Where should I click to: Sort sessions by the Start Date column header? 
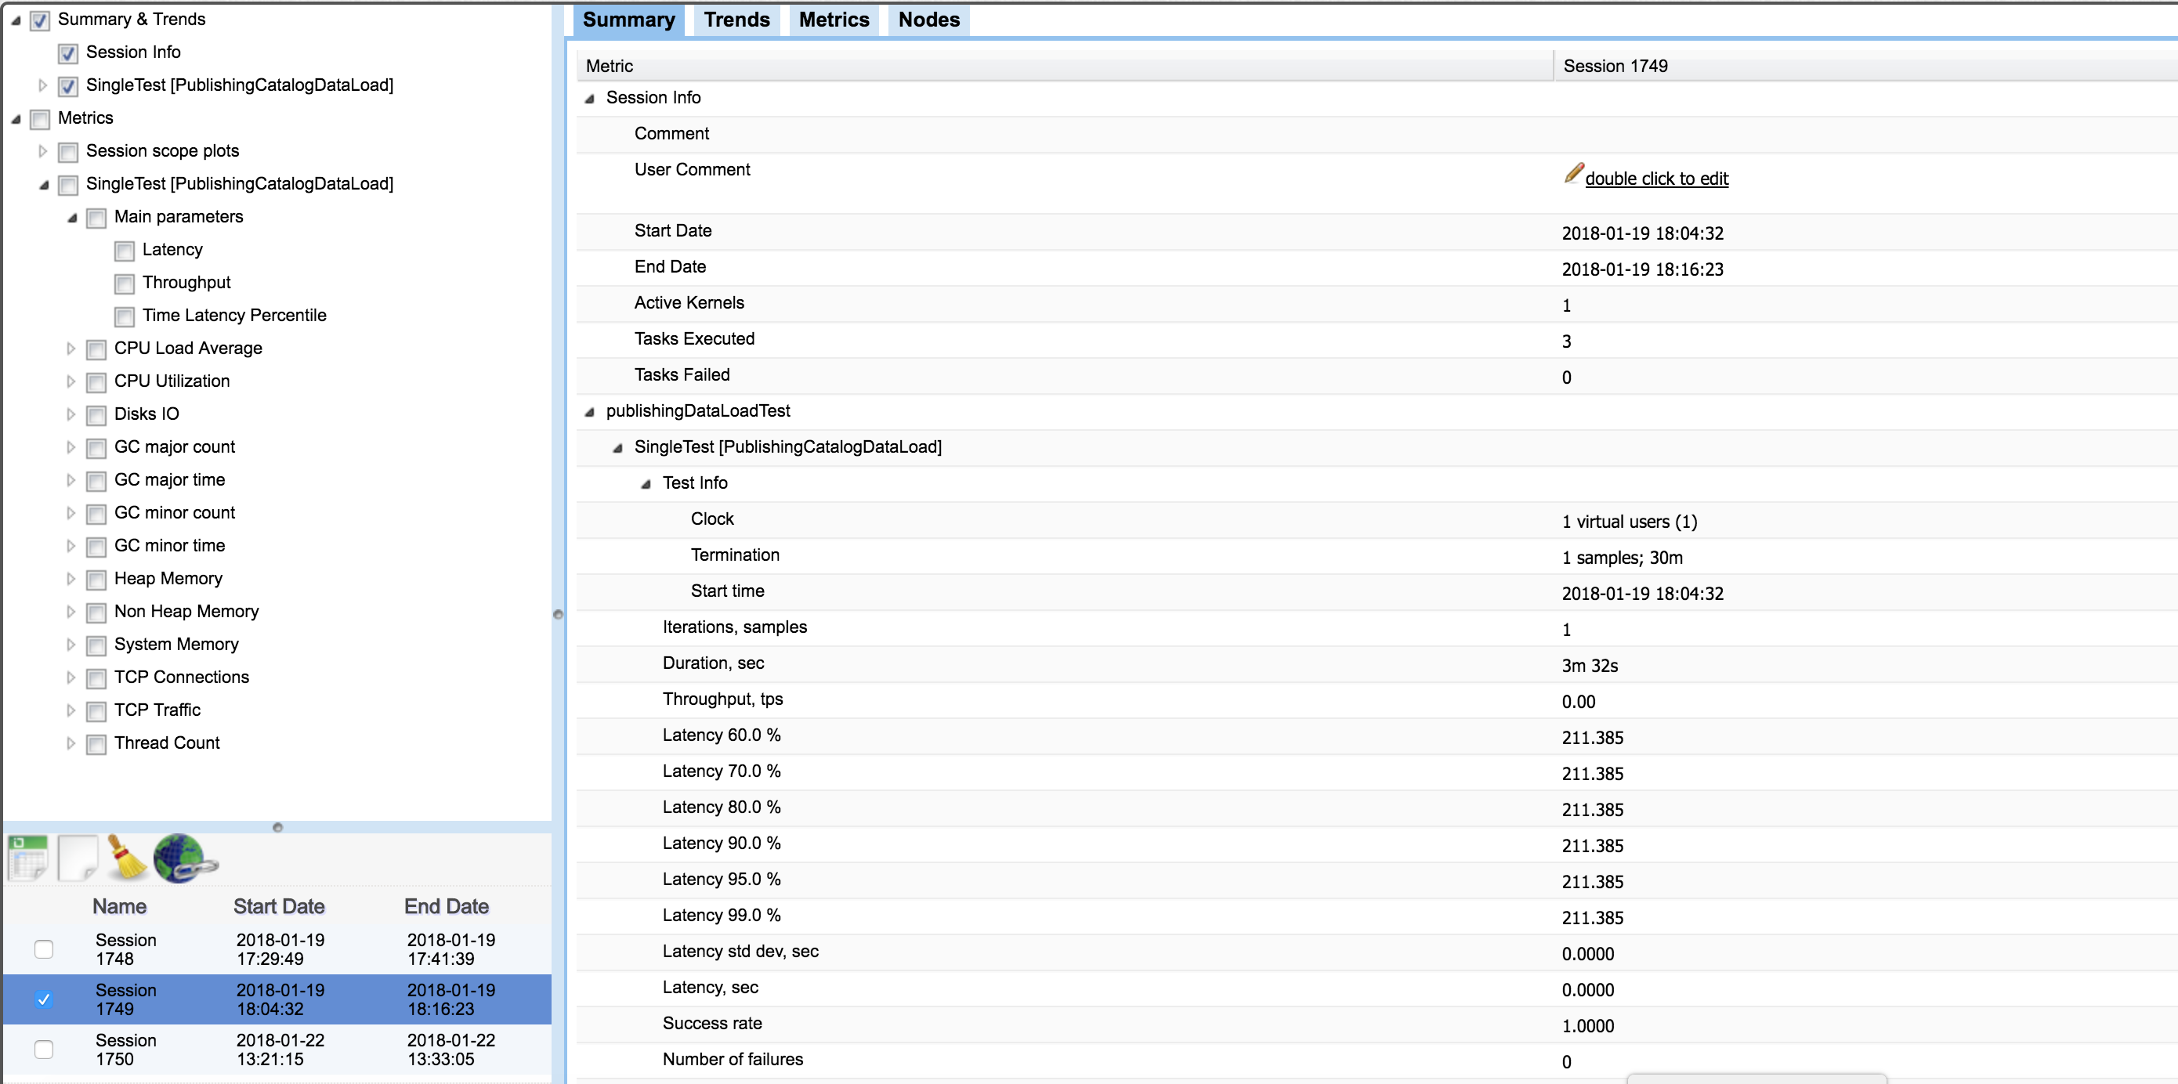point(279,906)
